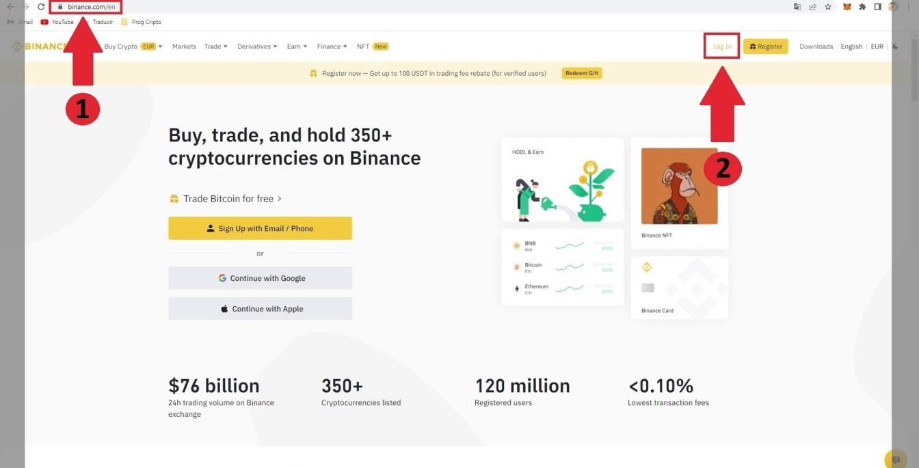Open the browser side panel icon
The height and width of the screenshot is (468, 919).
[x=877, y=7]
